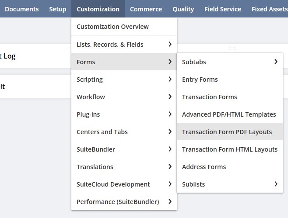Select Centers and Tabs entry
Viewport: 288px width, 218px height.
tap(124, 132)
